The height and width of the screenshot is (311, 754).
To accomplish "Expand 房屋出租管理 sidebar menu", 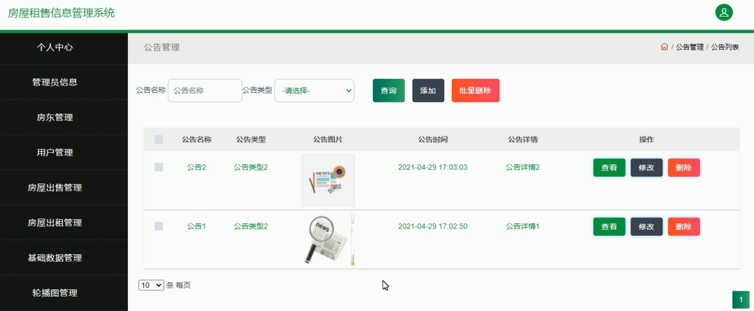I will pyautogui.click(x=54, y=223).
